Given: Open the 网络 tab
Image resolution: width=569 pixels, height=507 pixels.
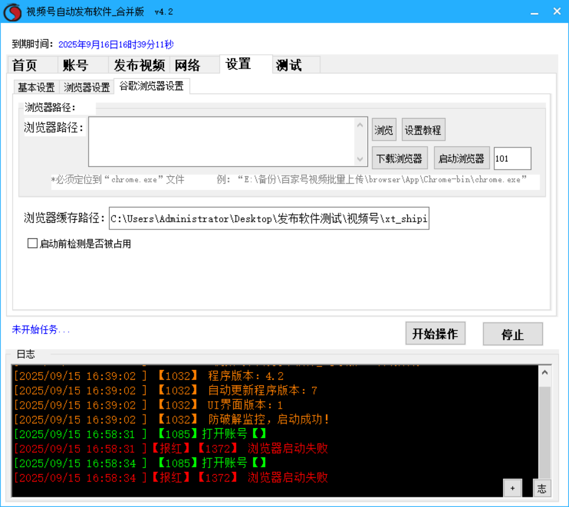Looking at the screenshot, I should click(187, 65).
